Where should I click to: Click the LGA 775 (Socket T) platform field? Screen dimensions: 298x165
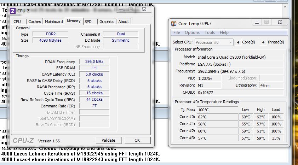coord(240,64)
